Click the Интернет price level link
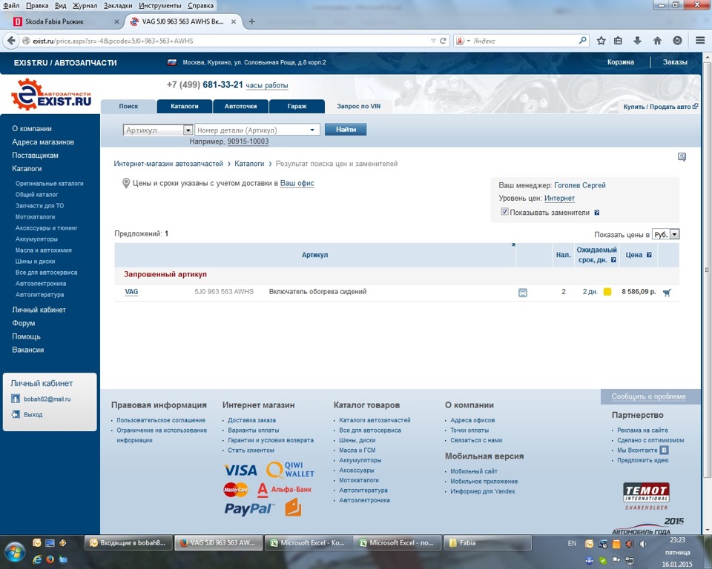712x569 pixels. tap(559, 199)
